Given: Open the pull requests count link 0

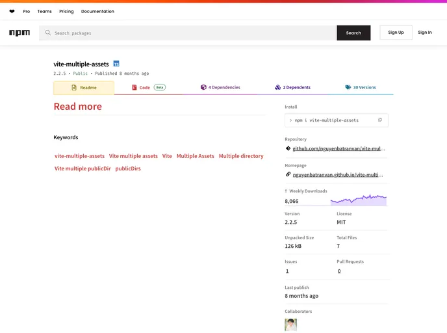Looking at the screenshot, I should 339,271.
